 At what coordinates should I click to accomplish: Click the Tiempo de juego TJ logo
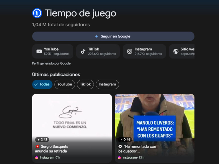click(x=37, y=13)
